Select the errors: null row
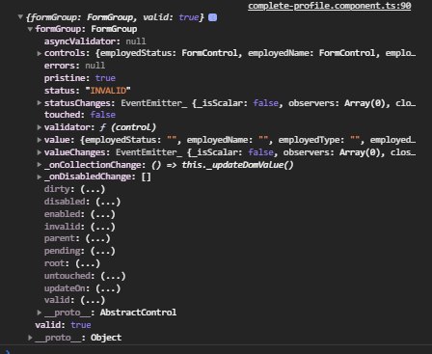This screenshot has height=354, width=432. pos(74,66)
